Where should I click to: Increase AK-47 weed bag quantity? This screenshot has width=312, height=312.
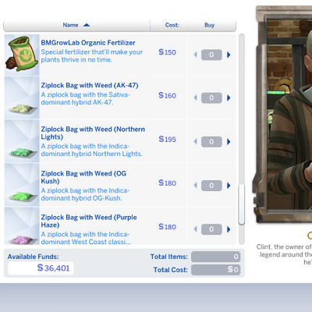[229, 98]
